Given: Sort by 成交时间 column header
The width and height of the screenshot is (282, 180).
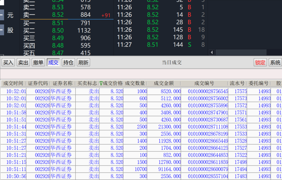Looking at the screenshot, I should [x=13, y=83].
